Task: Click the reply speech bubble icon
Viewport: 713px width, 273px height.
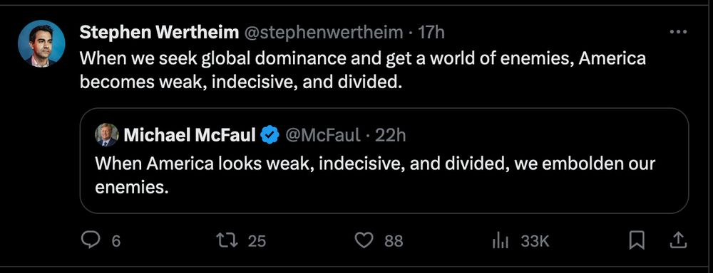Action: coord(90,240)
